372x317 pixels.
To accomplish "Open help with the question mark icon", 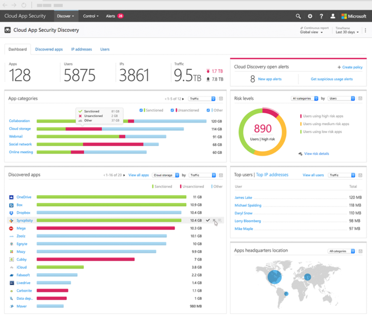I will (x=321, y=16).
